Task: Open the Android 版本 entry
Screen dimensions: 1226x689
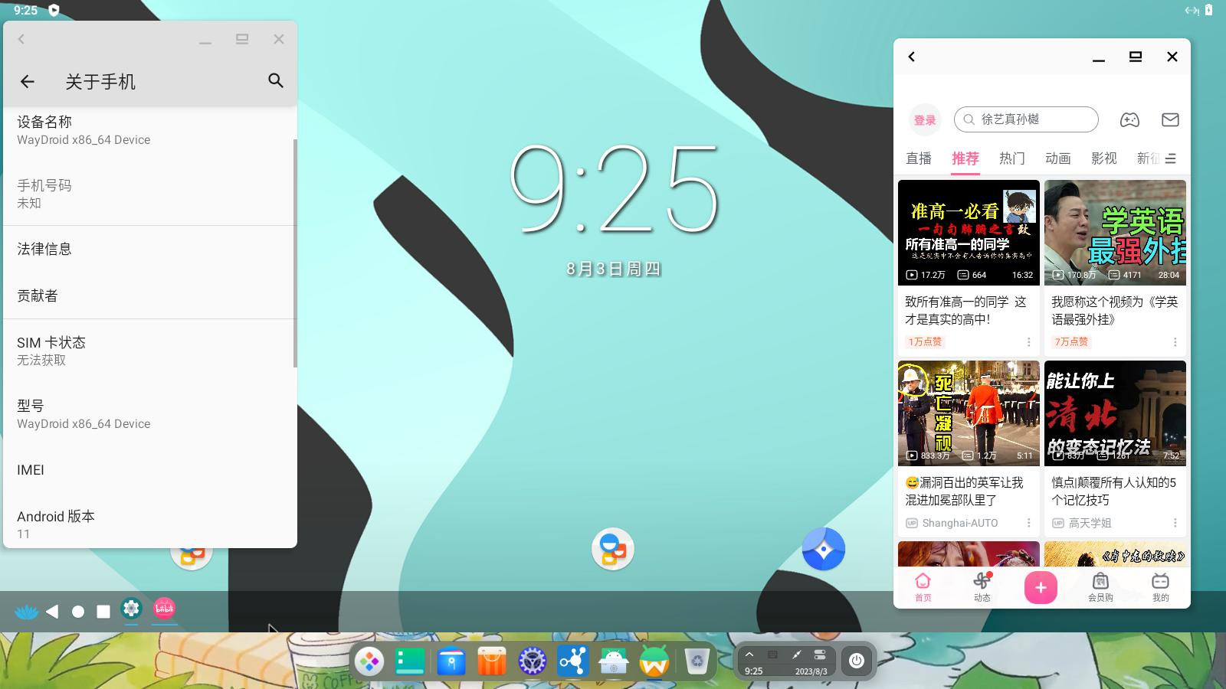Action: coord(149,524)
